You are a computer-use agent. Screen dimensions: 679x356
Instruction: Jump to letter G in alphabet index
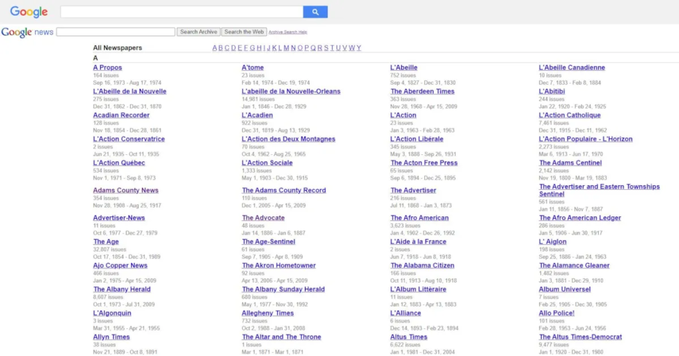tap(253, 48)
